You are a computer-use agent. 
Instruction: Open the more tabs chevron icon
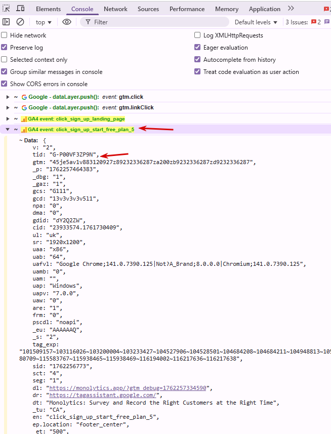click(x=291, y=8)
